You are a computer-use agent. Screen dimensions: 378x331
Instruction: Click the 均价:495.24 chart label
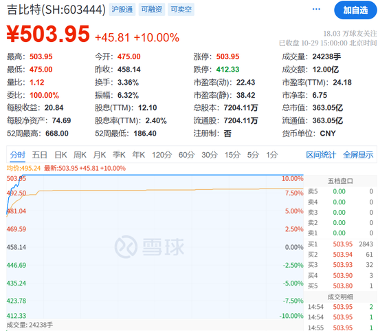23,169
